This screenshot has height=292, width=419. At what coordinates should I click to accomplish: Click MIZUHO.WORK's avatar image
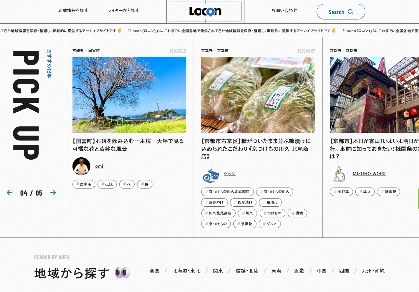coord(339,174)
